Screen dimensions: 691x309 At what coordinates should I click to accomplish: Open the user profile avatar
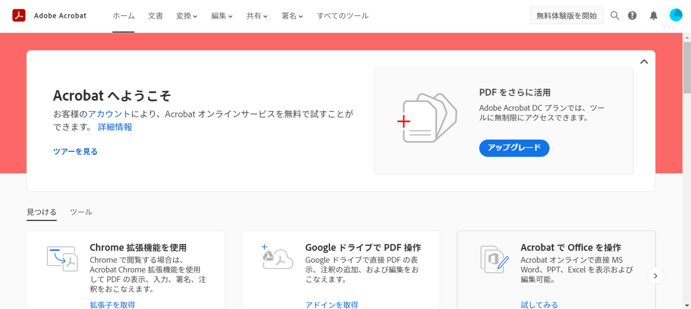tap(676, 15)
